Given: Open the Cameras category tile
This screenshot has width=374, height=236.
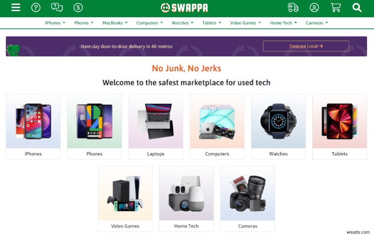Looking at the screenshot, I should click(248, 199).
